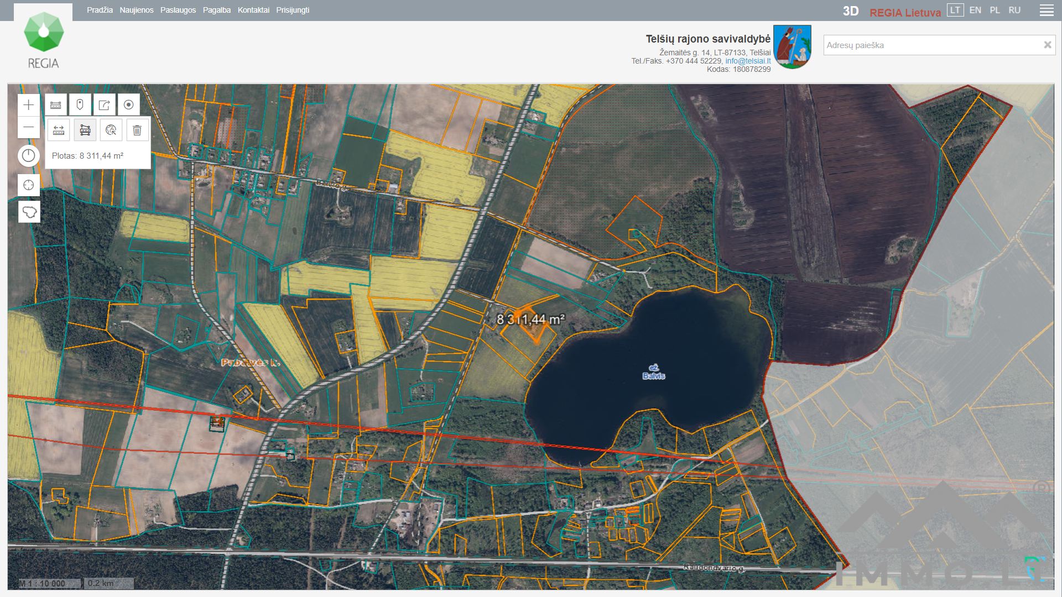Screen dimensions: 1062x597
Task: Click the globe with cursor tool
Action: 111,130
